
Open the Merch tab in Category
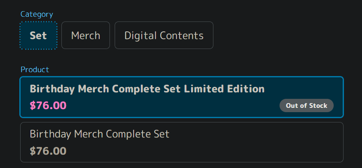(85, 35)
